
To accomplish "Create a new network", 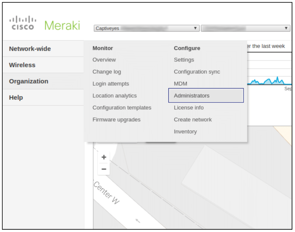I will (192, 120).
